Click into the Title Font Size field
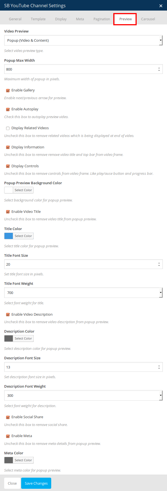Viewport: 167px width, 491px height. (79, 264)
